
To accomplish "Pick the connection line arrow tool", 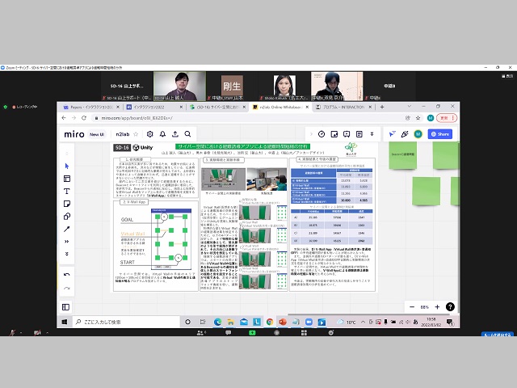I will (67, 228).
